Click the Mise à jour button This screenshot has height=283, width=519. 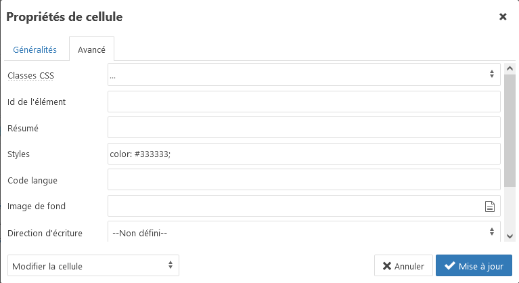[474, 266]
